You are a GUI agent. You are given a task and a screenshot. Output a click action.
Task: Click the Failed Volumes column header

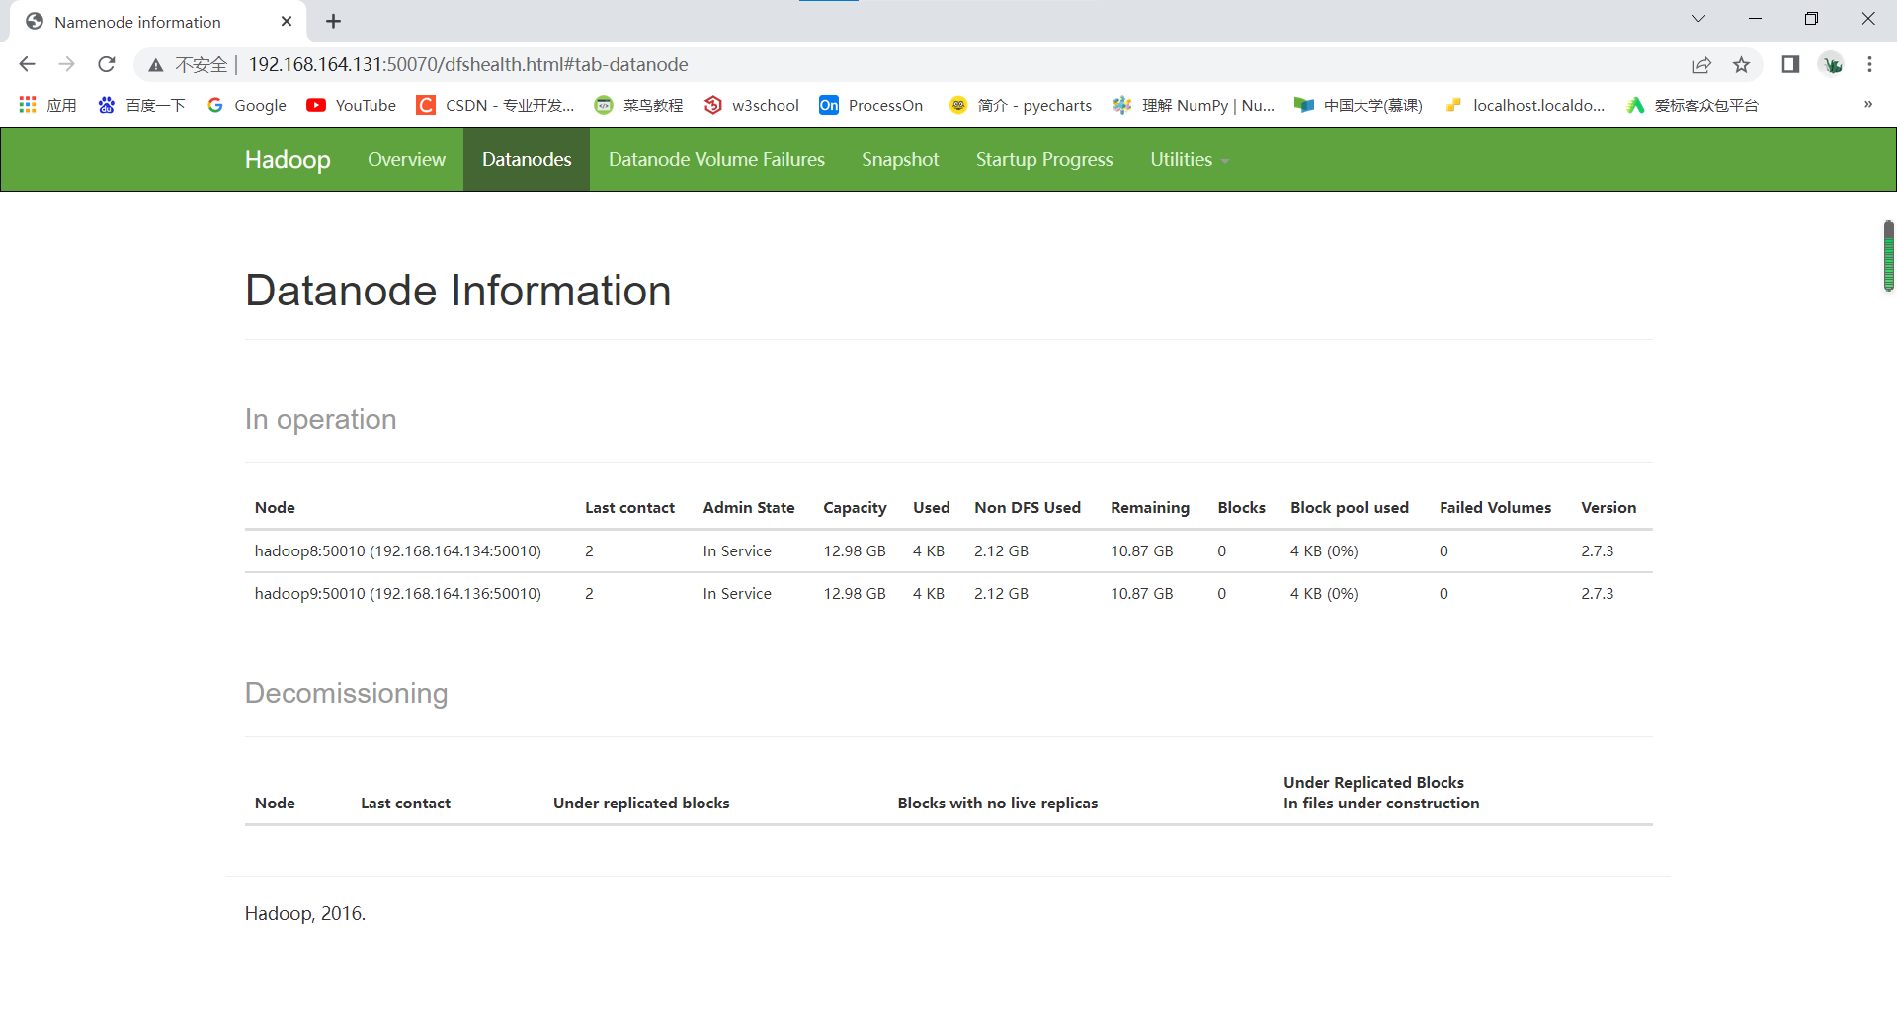coord(1495,507)
